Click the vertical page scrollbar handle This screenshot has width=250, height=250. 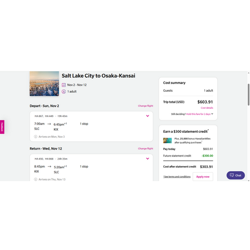pyautogui.click(x=248, y=94)
